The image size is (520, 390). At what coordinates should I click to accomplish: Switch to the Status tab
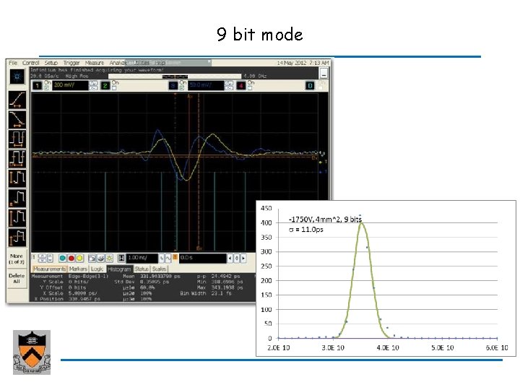tap(142, 269)
